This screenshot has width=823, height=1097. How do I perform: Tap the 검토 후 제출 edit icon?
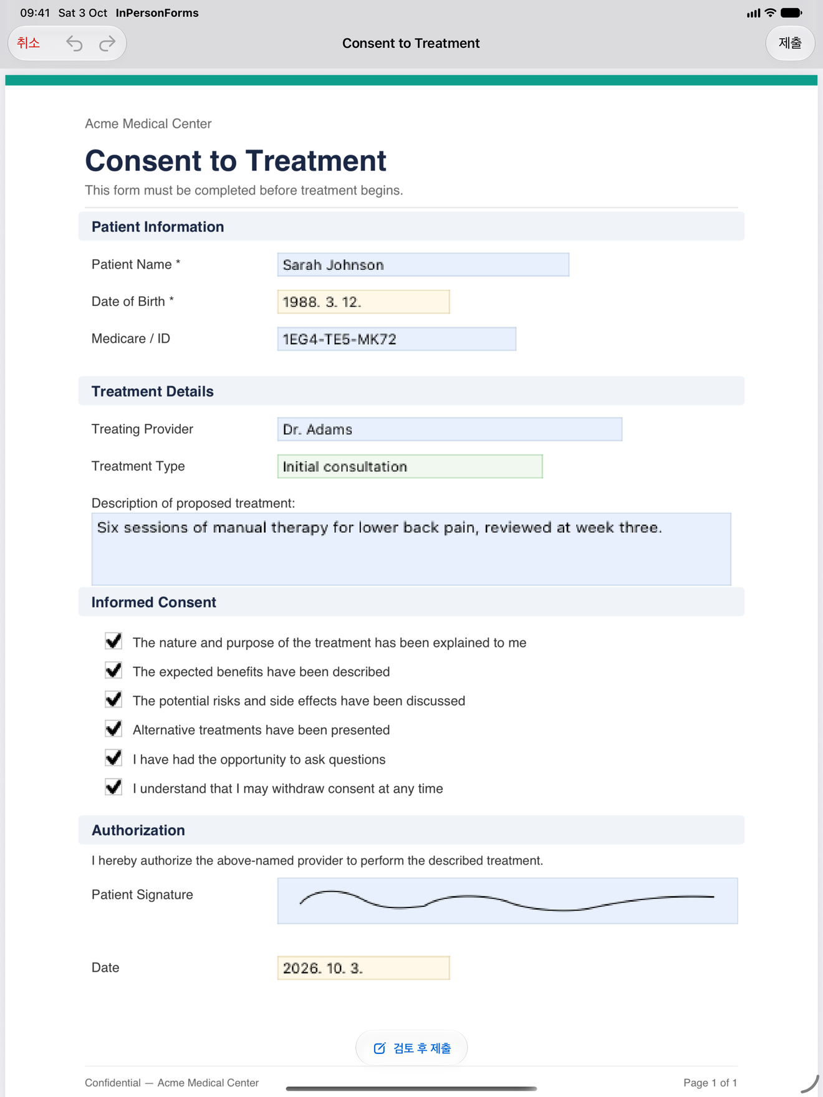coord(379,1048)
